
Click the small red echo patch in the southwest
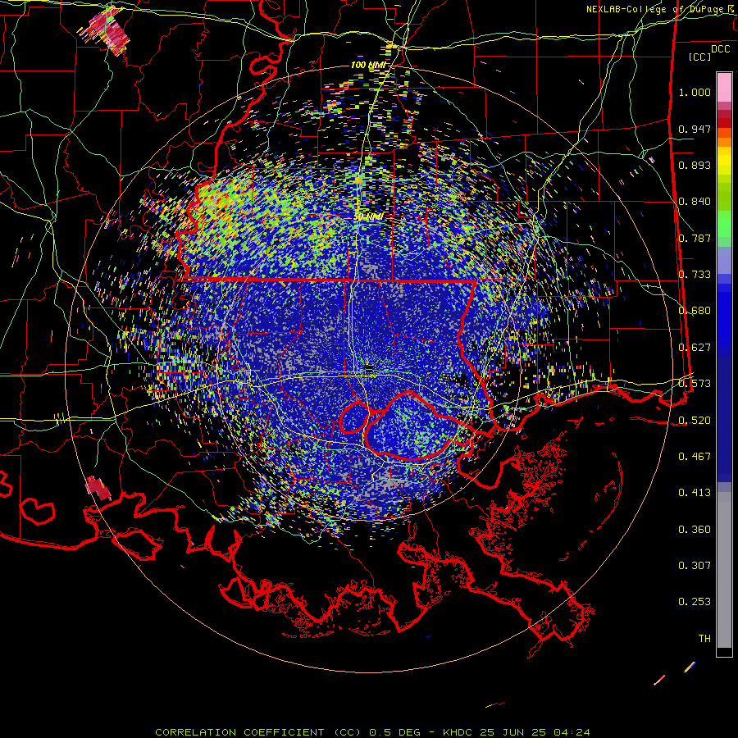[x=98, y=488]
